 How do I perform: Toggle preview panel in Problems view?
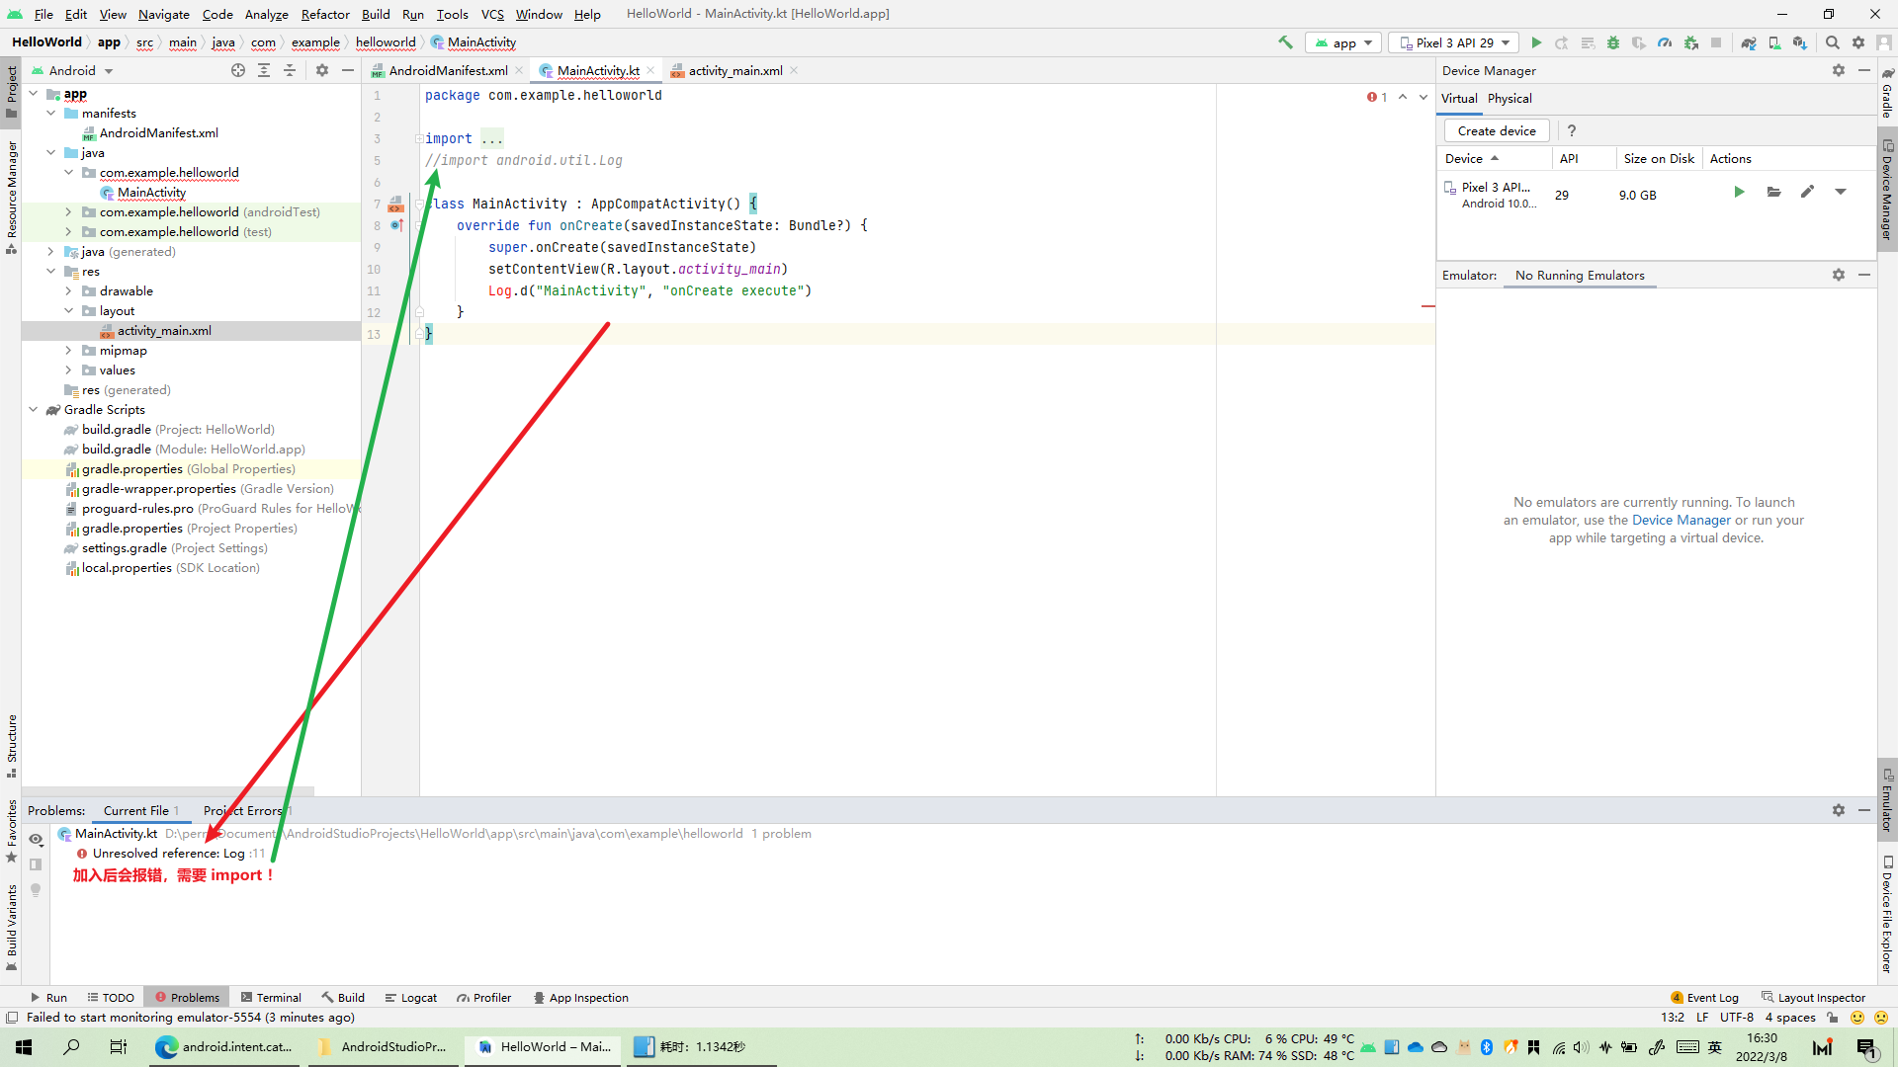[x=36, y=864]
